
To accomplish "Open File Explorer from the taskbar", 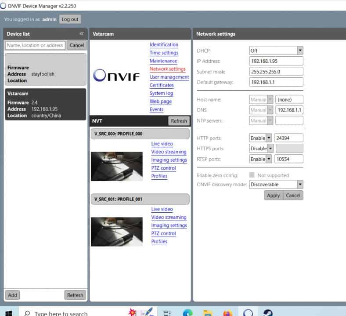I will click(208, 312).
